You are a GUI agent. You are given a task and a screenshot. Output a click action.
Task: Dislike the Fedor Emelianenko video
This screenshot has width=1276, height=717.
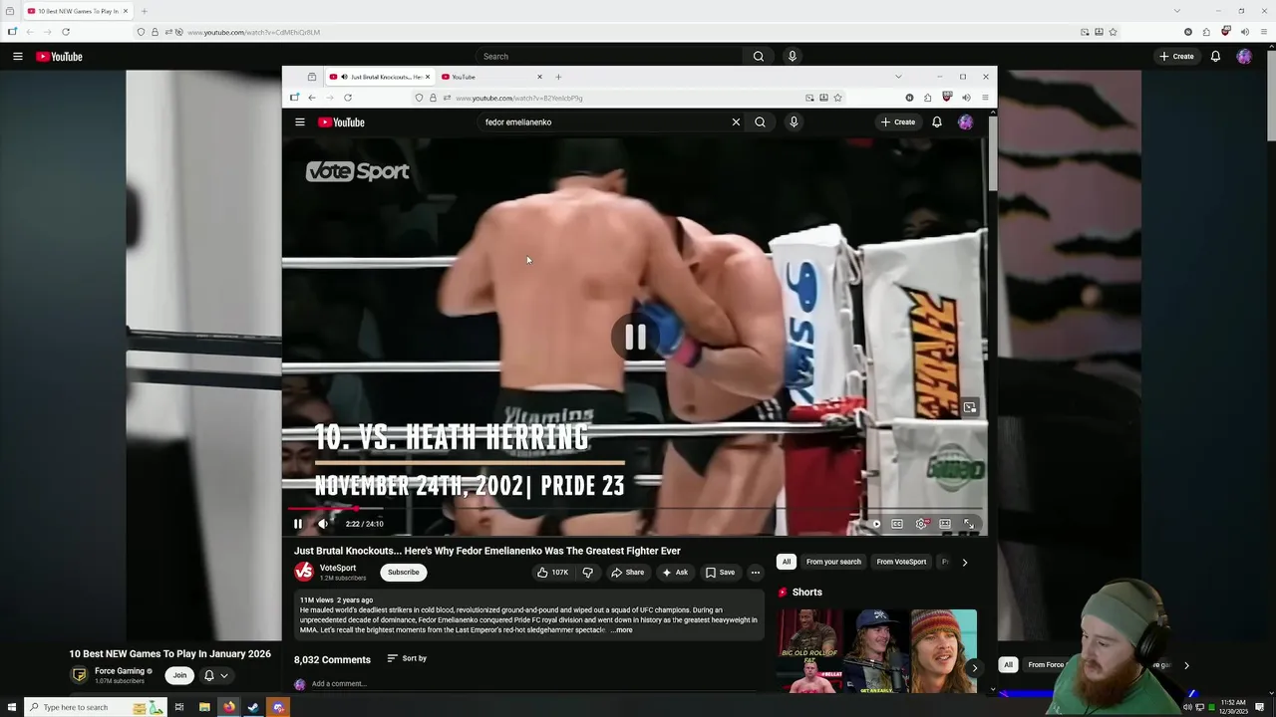pyautogui.click(x=587, y=573)
